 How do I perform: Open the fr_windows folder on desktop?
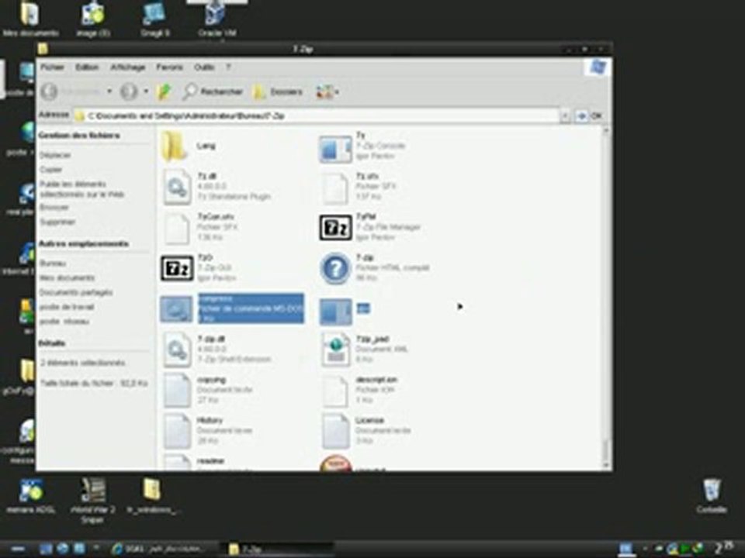[153, 496]
